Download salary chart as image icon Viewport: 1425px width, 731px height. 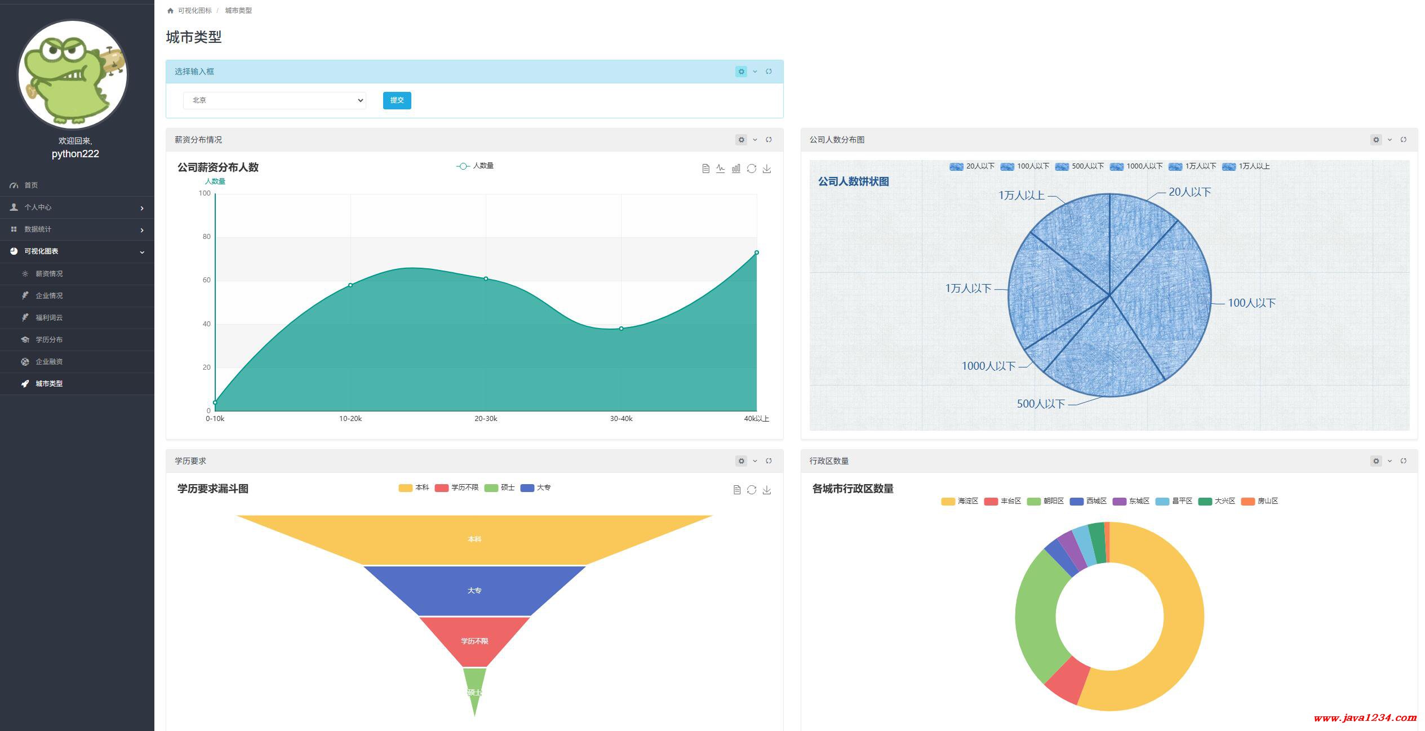click(767, 169)
